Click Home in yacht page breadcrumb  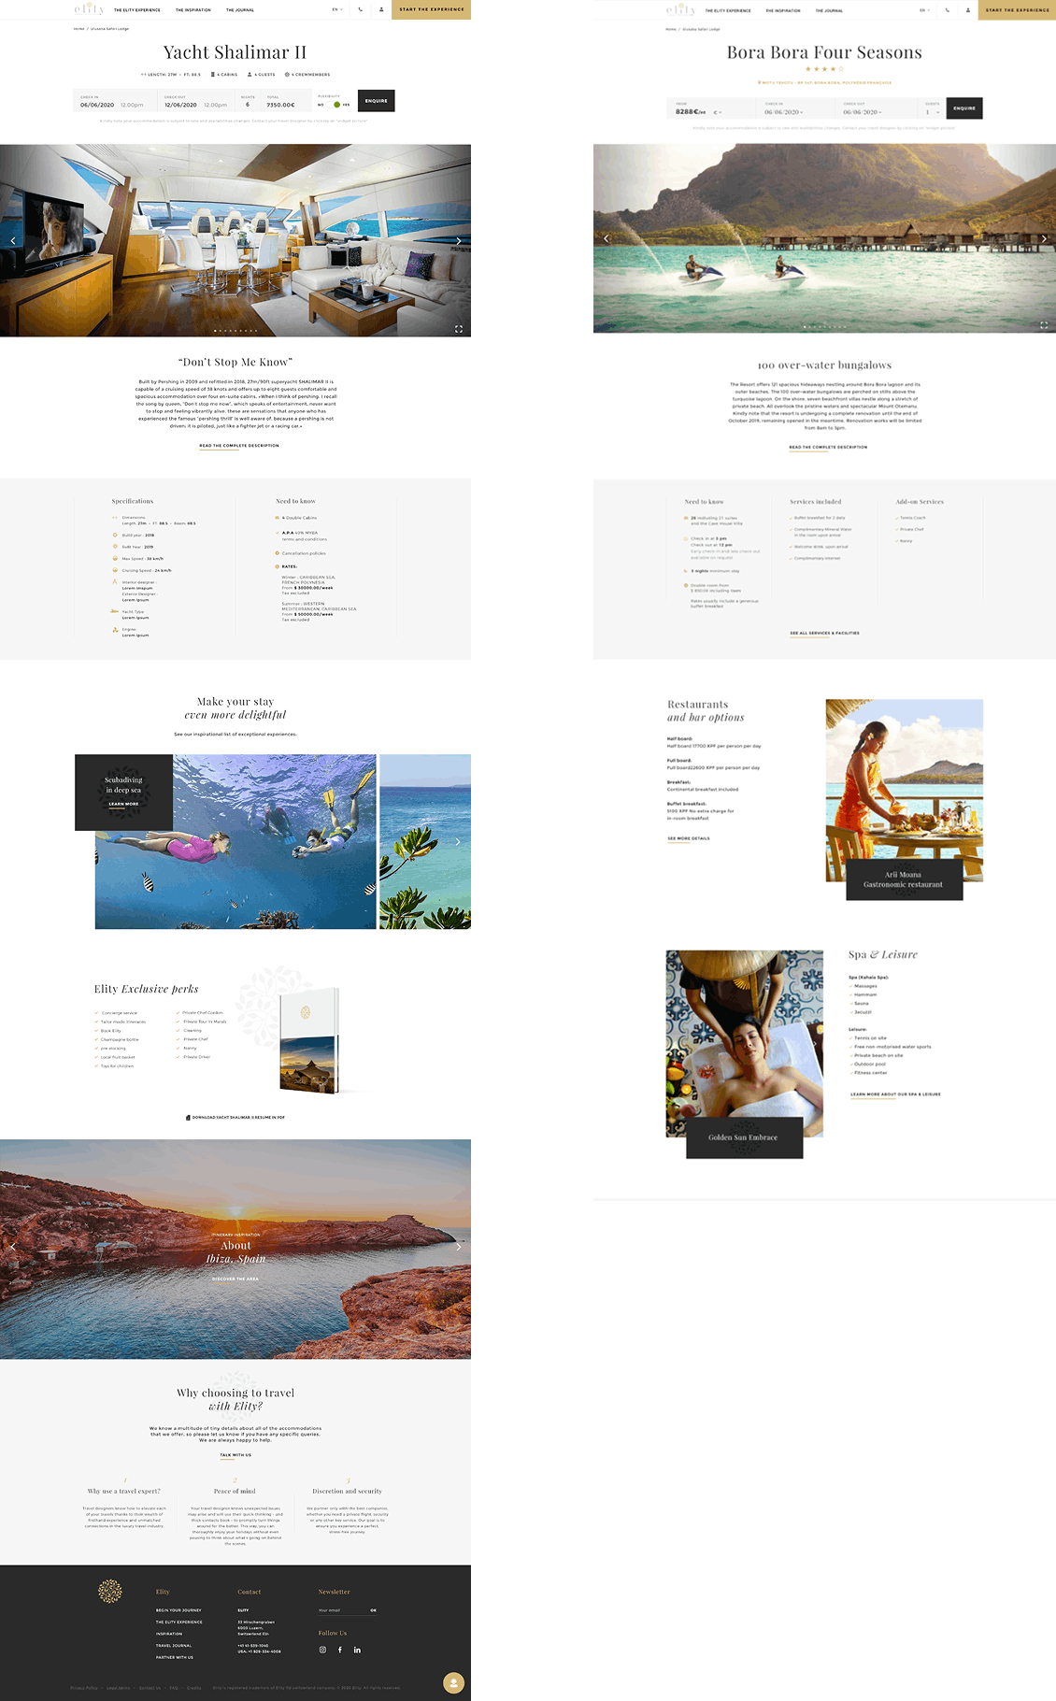tap(79, 29)
